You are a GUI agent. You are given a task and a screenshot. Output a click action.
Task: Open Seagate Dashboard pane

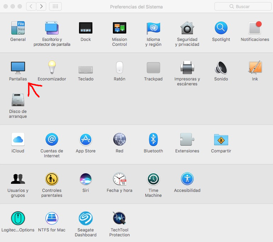click(x=86, y=218)
